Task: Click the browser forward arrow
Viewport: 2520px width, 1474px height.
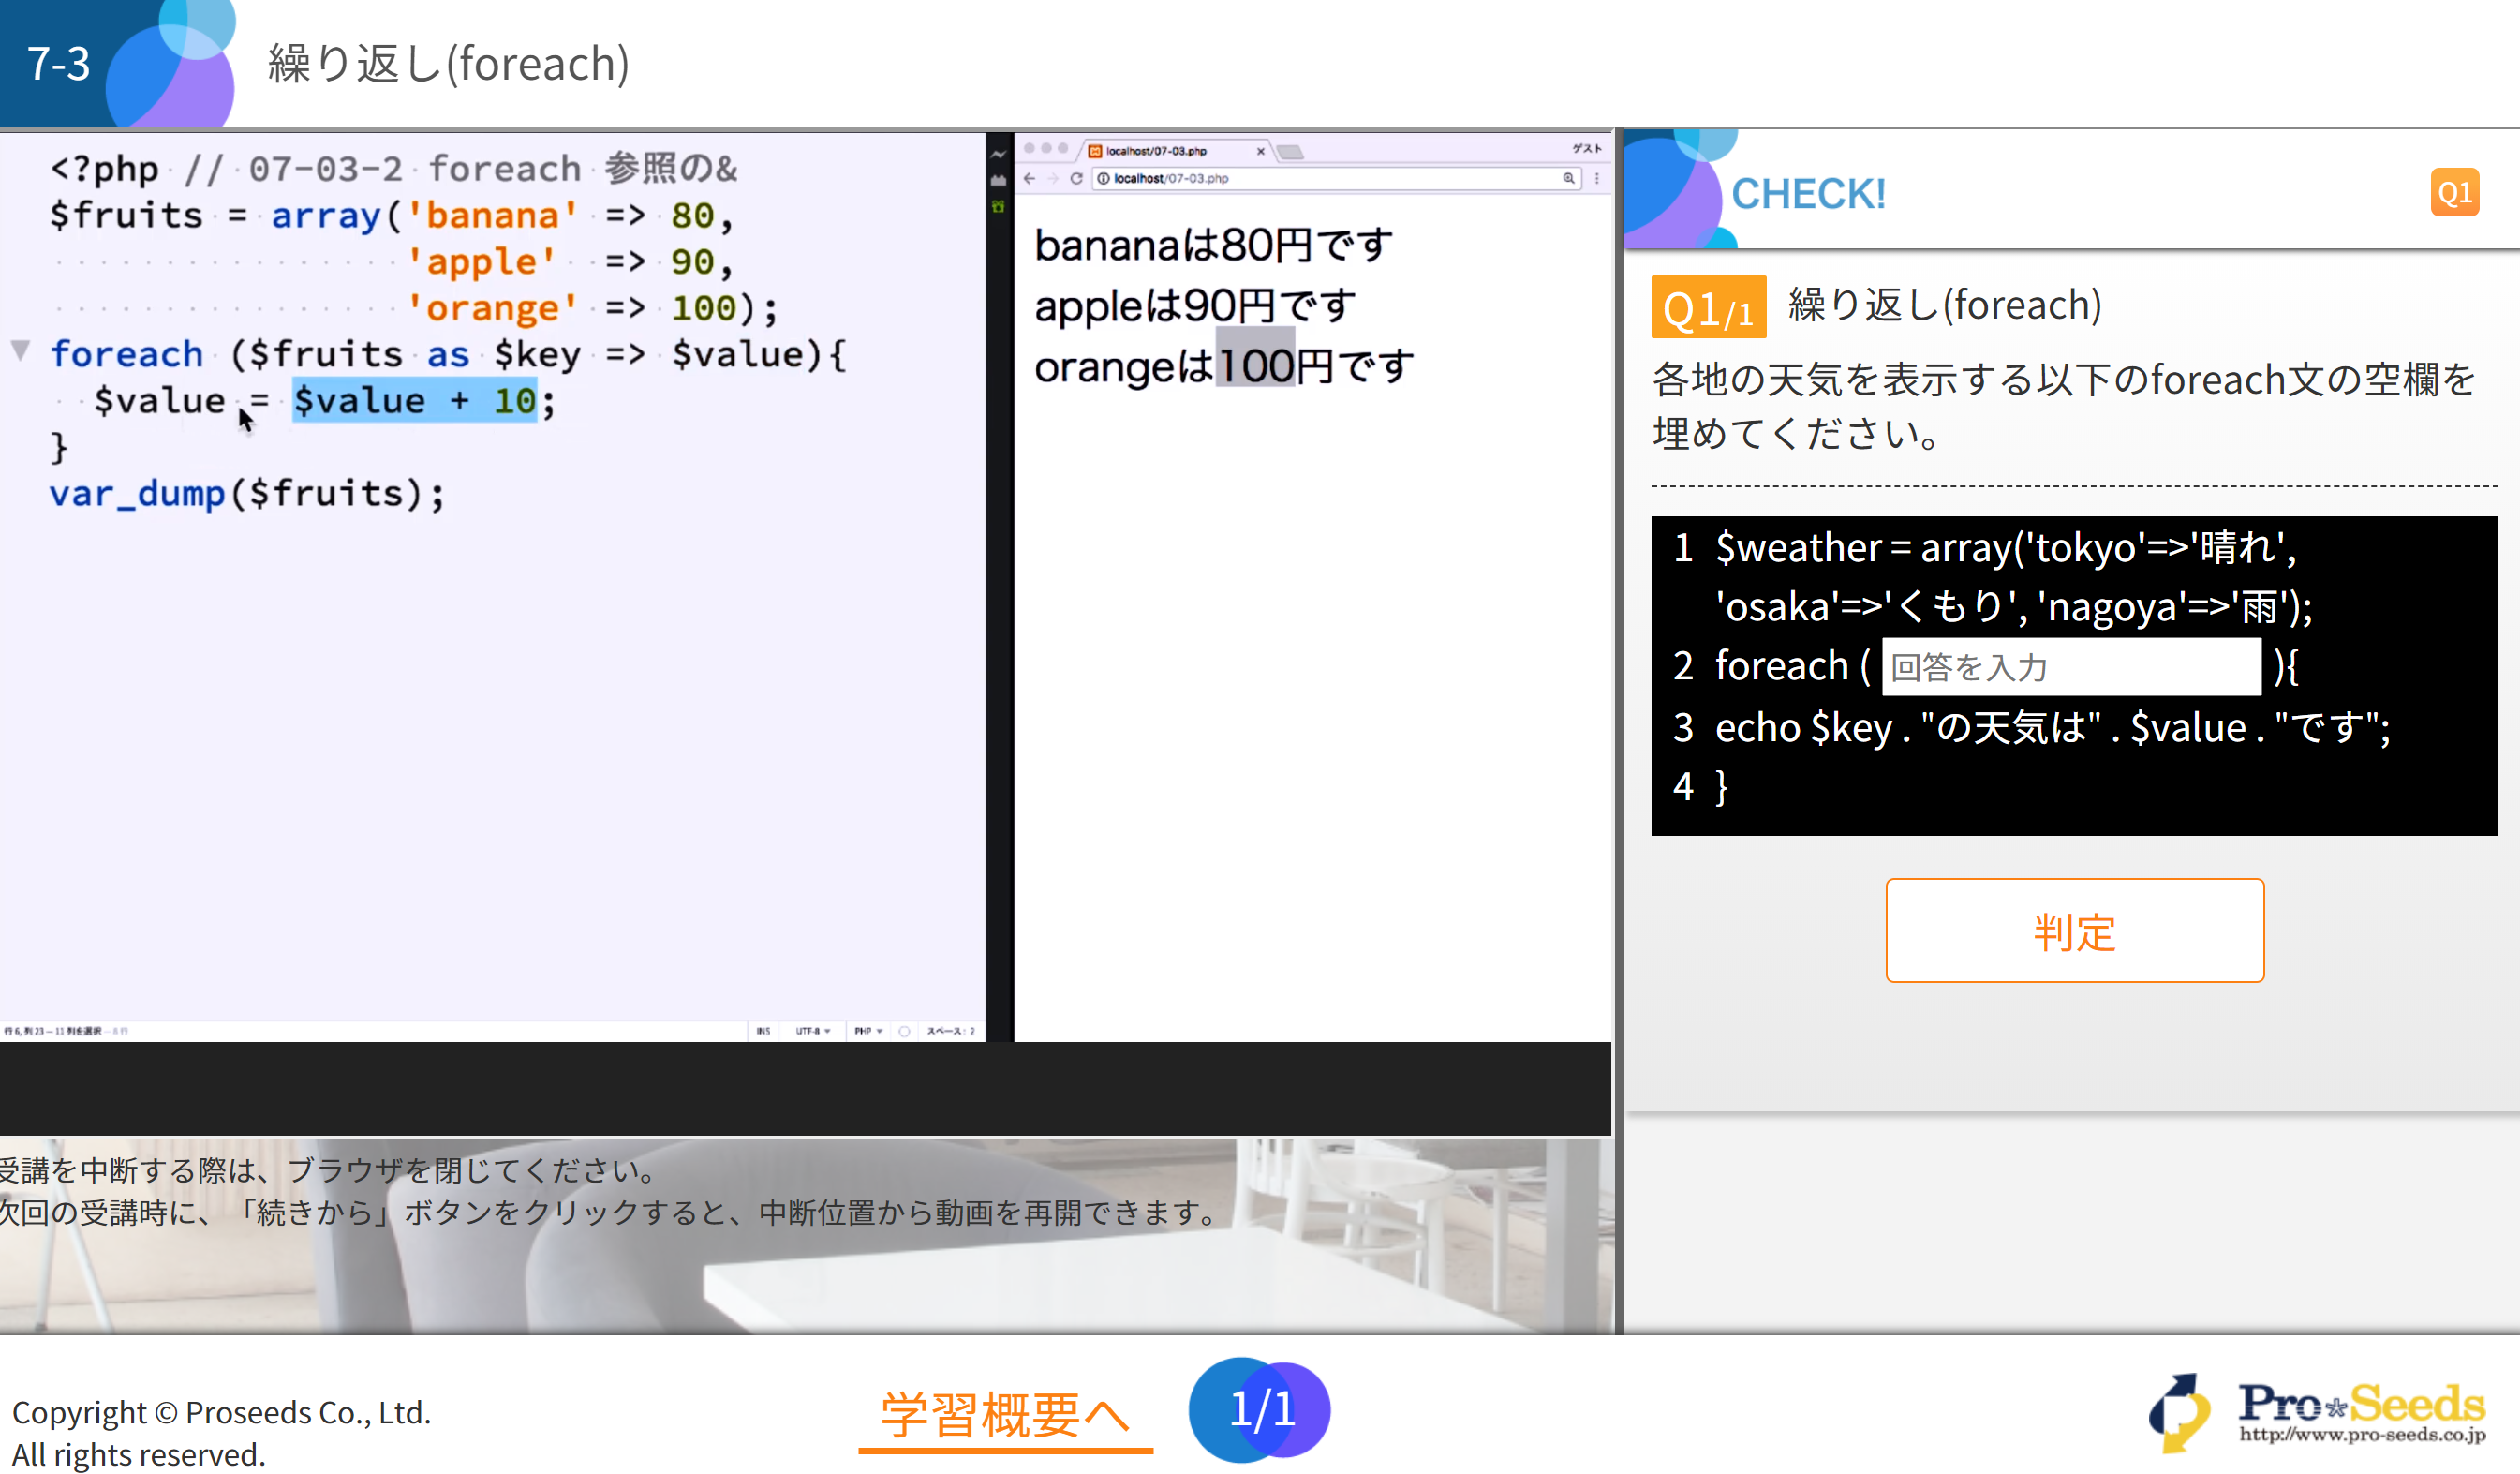Action: pyautogui.click(x=1052, y=179)
